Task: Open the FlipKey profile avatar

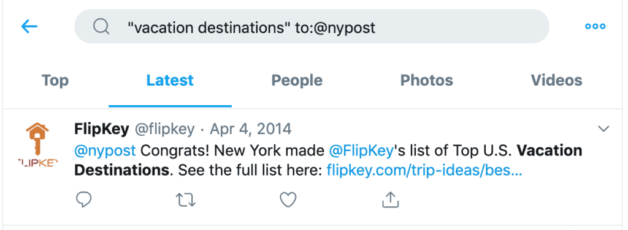Action: (x=37, y=145)
